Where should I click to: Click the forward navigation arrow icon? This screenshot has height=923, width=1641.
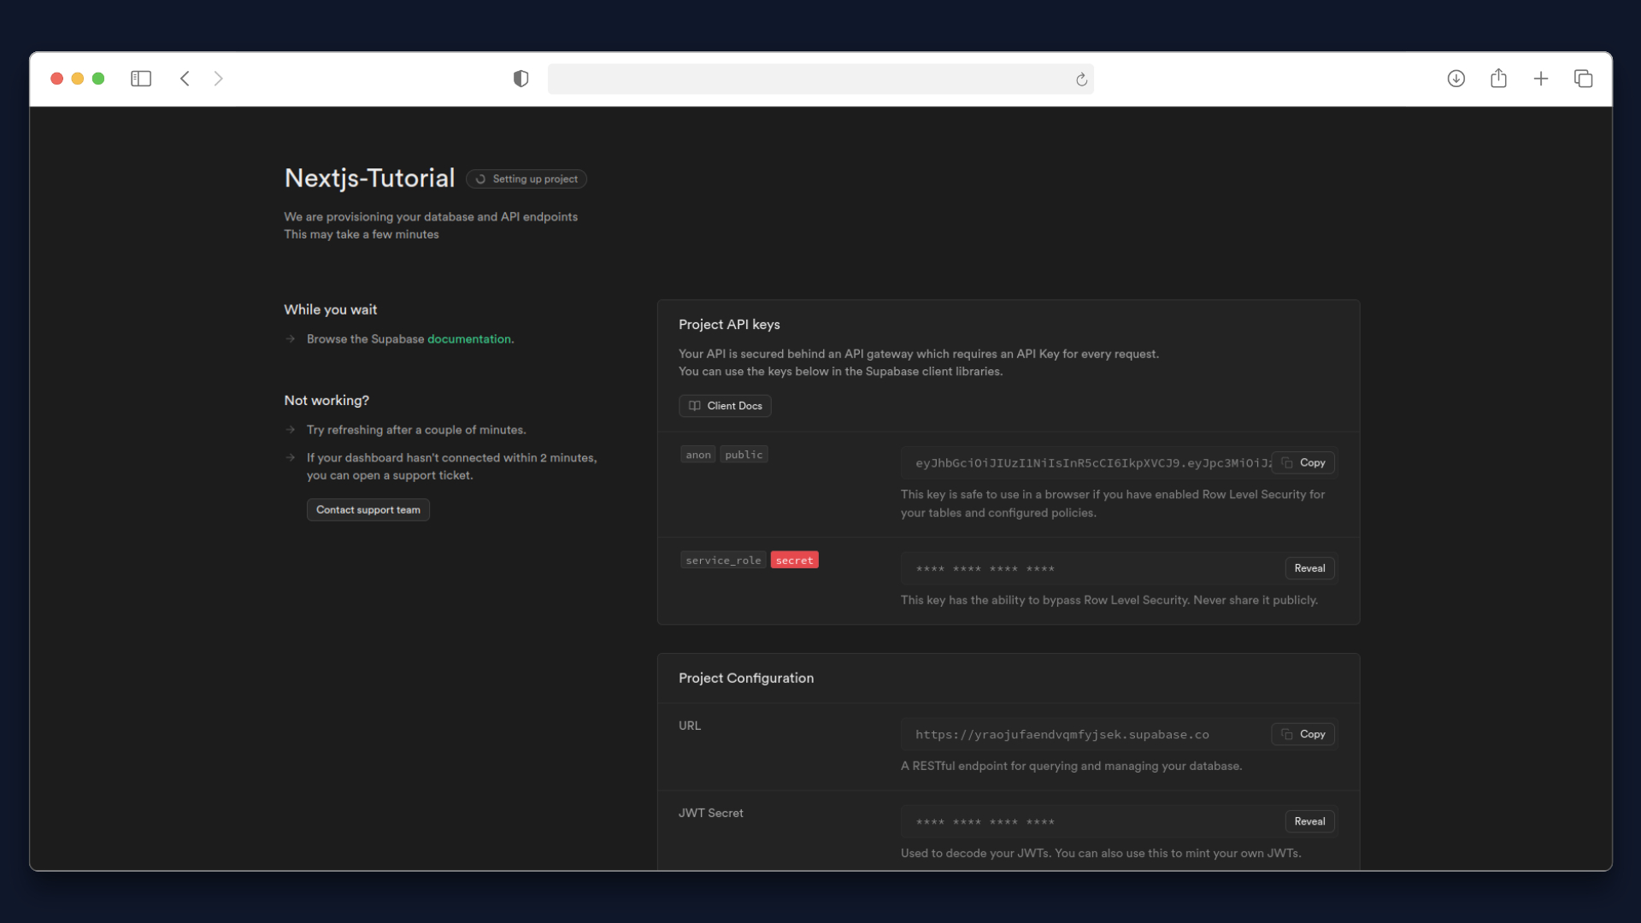tap(219, 78)
